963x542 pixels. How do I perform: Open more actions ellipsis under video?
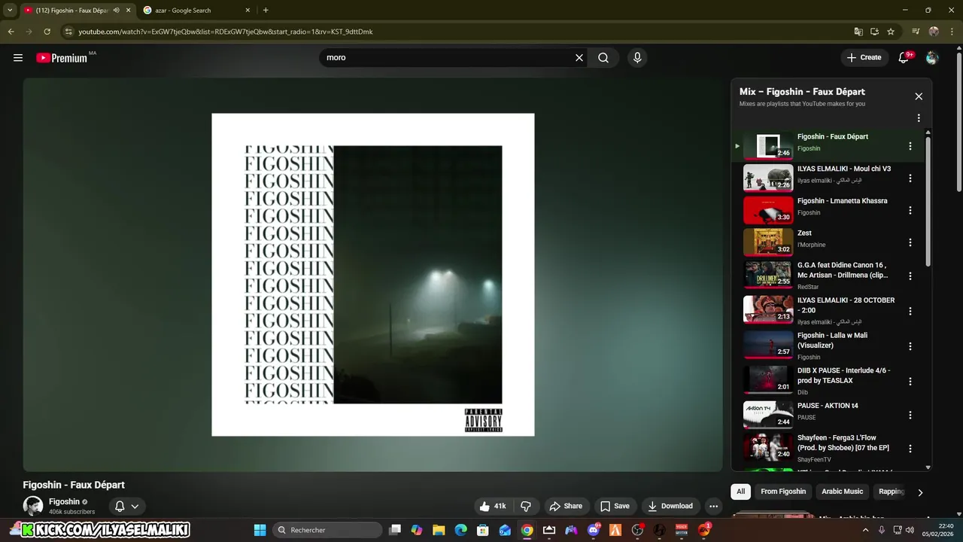click(713, 507)
